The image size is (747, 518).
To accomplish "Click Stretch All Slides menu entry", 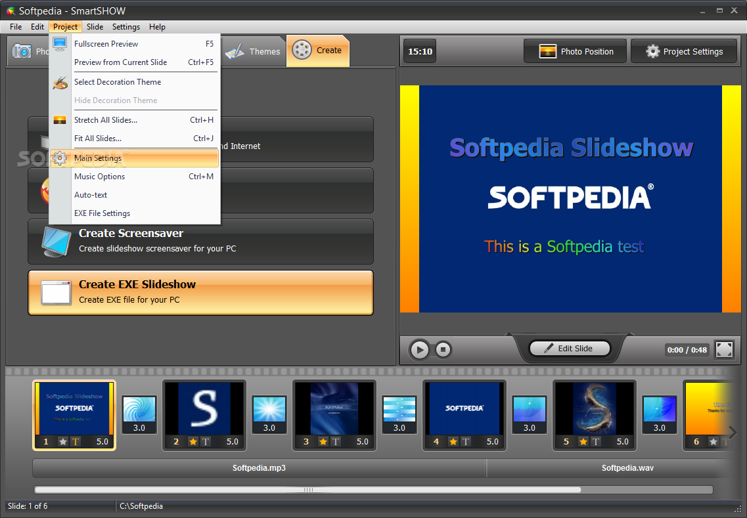I will click(134, 120).
